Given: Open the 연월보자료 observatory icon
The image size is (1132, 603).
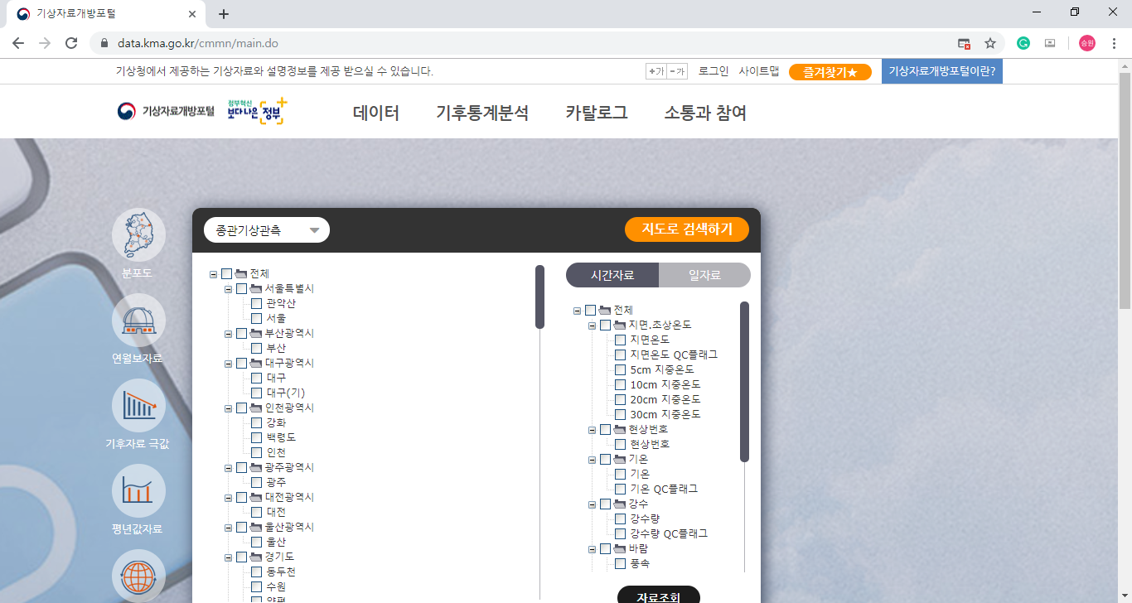Looking at the screenshot, I should click(138, 321).
